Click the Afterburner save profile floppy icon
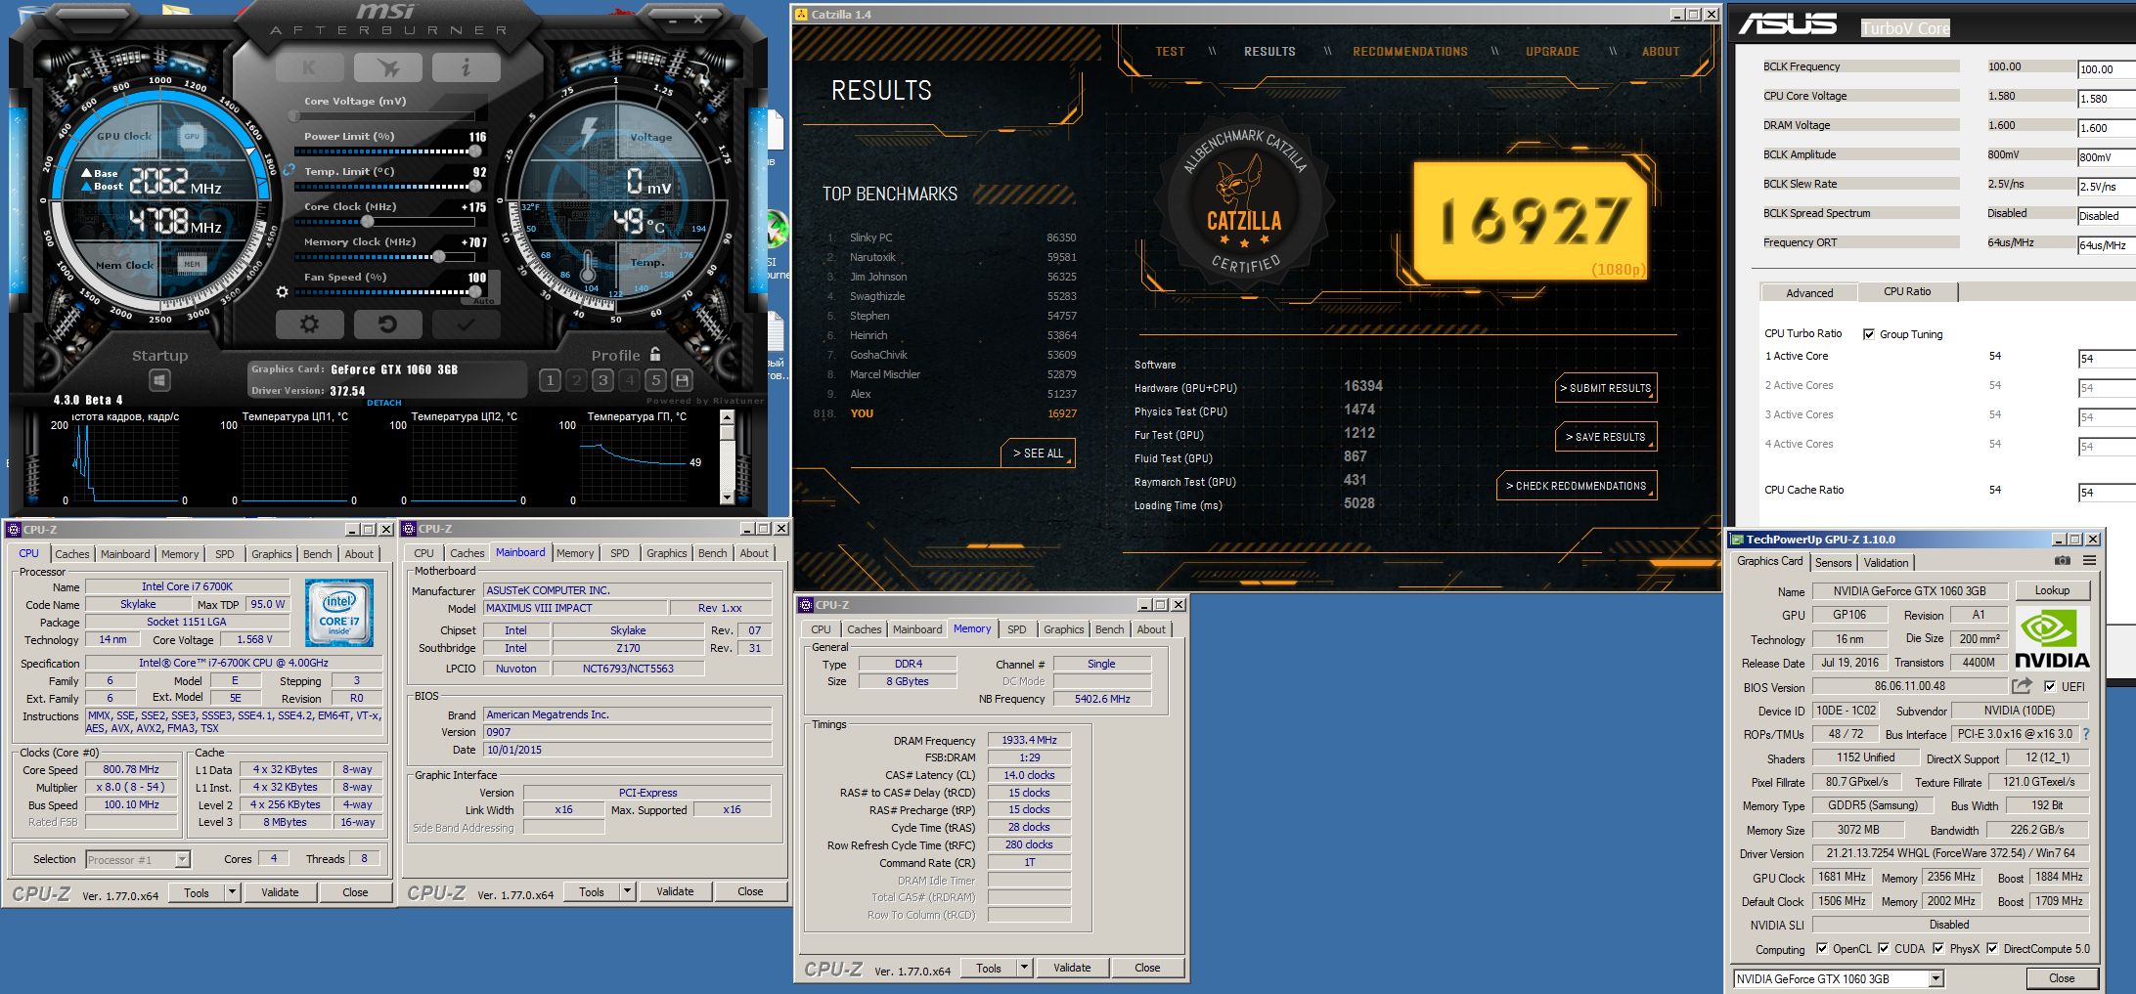The width and height of the screenshot is (2136, 994). 682,380
